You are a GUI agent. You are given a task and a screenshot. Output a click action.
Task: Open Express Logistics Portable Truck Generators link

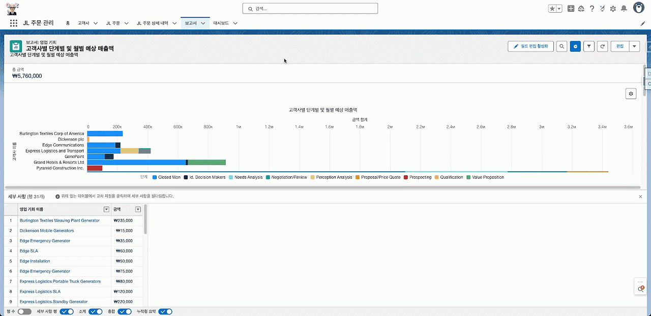60,281
